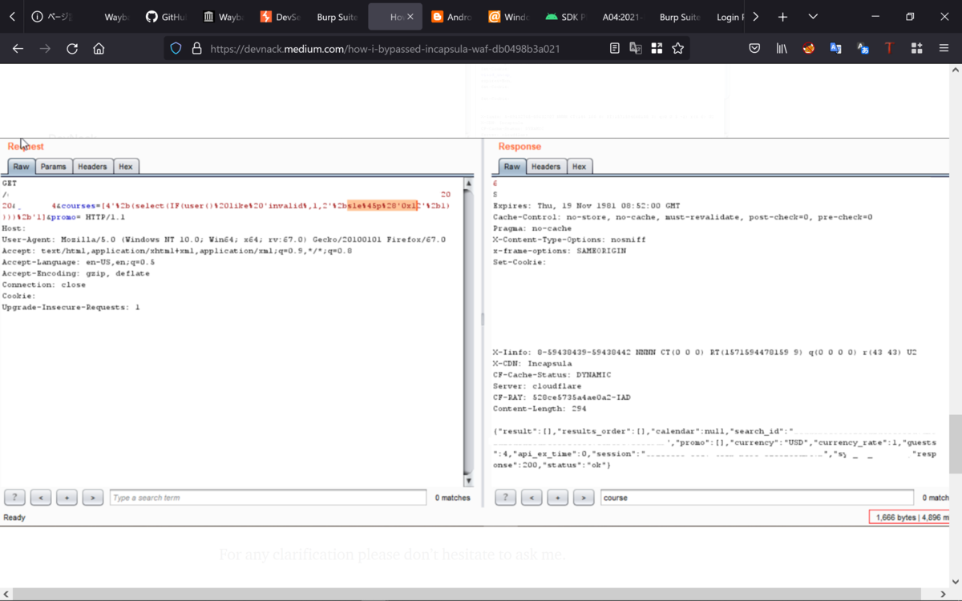Open the list all tabs dropdown
This screenshot has height=601, width=962.
pyautogui.click(x=813, y=17)
